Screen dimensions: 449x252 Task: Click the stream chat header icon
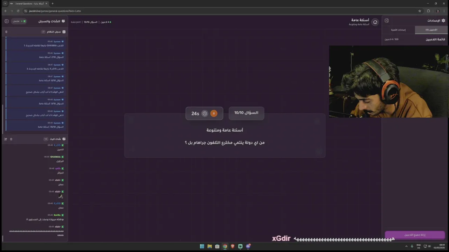pos(64,139)
